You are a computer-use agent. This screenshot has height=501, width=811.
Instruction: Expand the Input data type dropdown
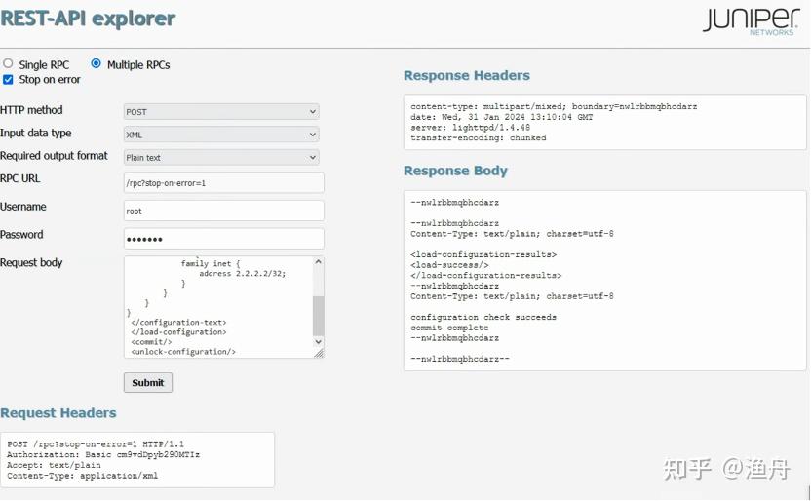coord(222,135)
